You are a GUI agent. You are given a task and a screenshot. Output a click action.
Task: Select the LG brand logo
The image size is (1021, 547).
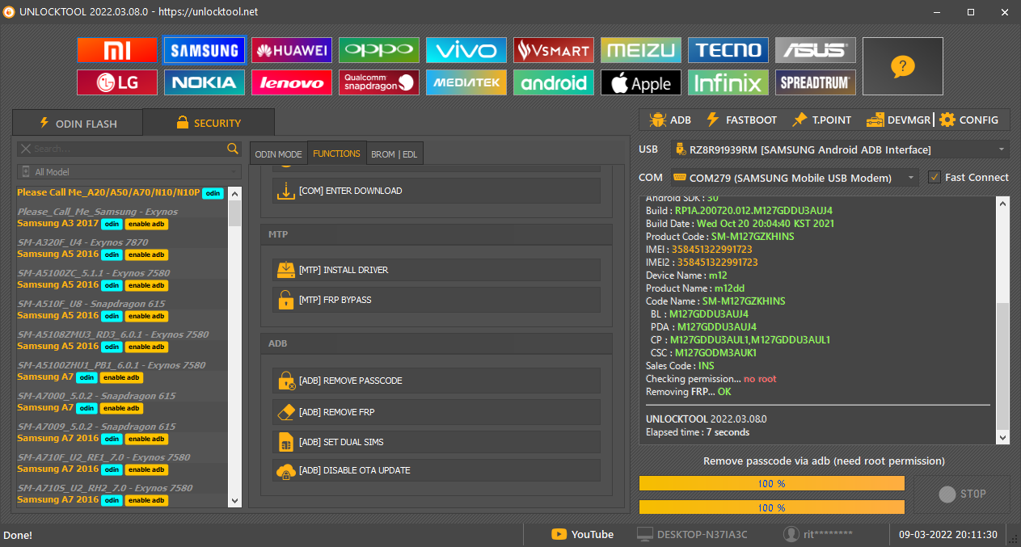[117, 82]
